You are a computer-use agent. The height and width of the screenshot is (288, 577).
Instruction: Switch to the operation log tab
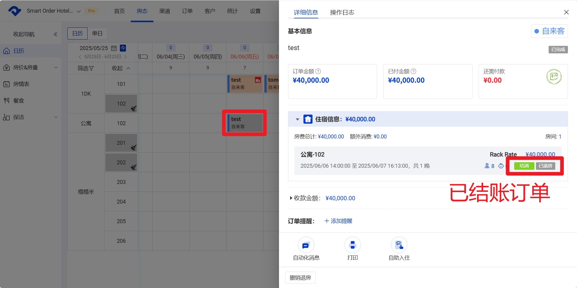click(342, 12)
